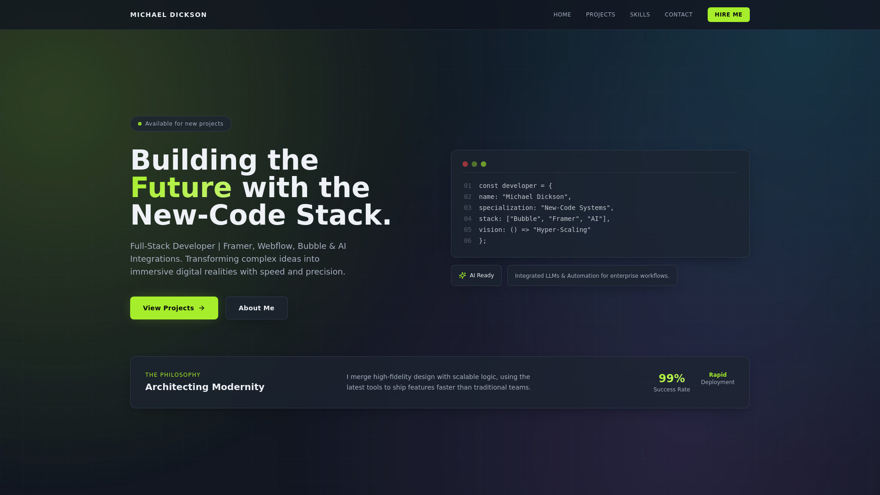Click the "I merge high-fidelity design" paragraph
The height and width of the screenshot is (495, 880).
click(x=439, y=382)
